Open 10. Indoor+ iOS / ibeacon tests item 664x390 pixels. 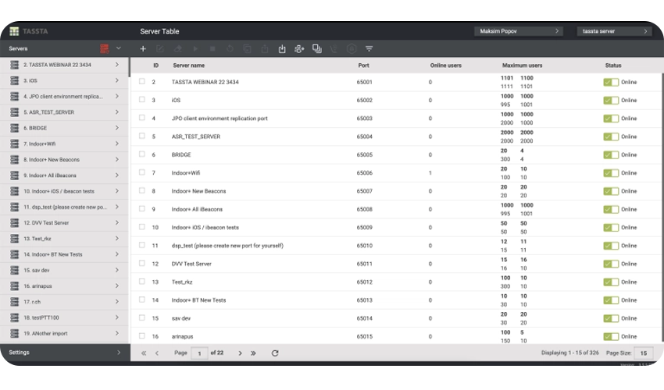(x=64, y=191)
